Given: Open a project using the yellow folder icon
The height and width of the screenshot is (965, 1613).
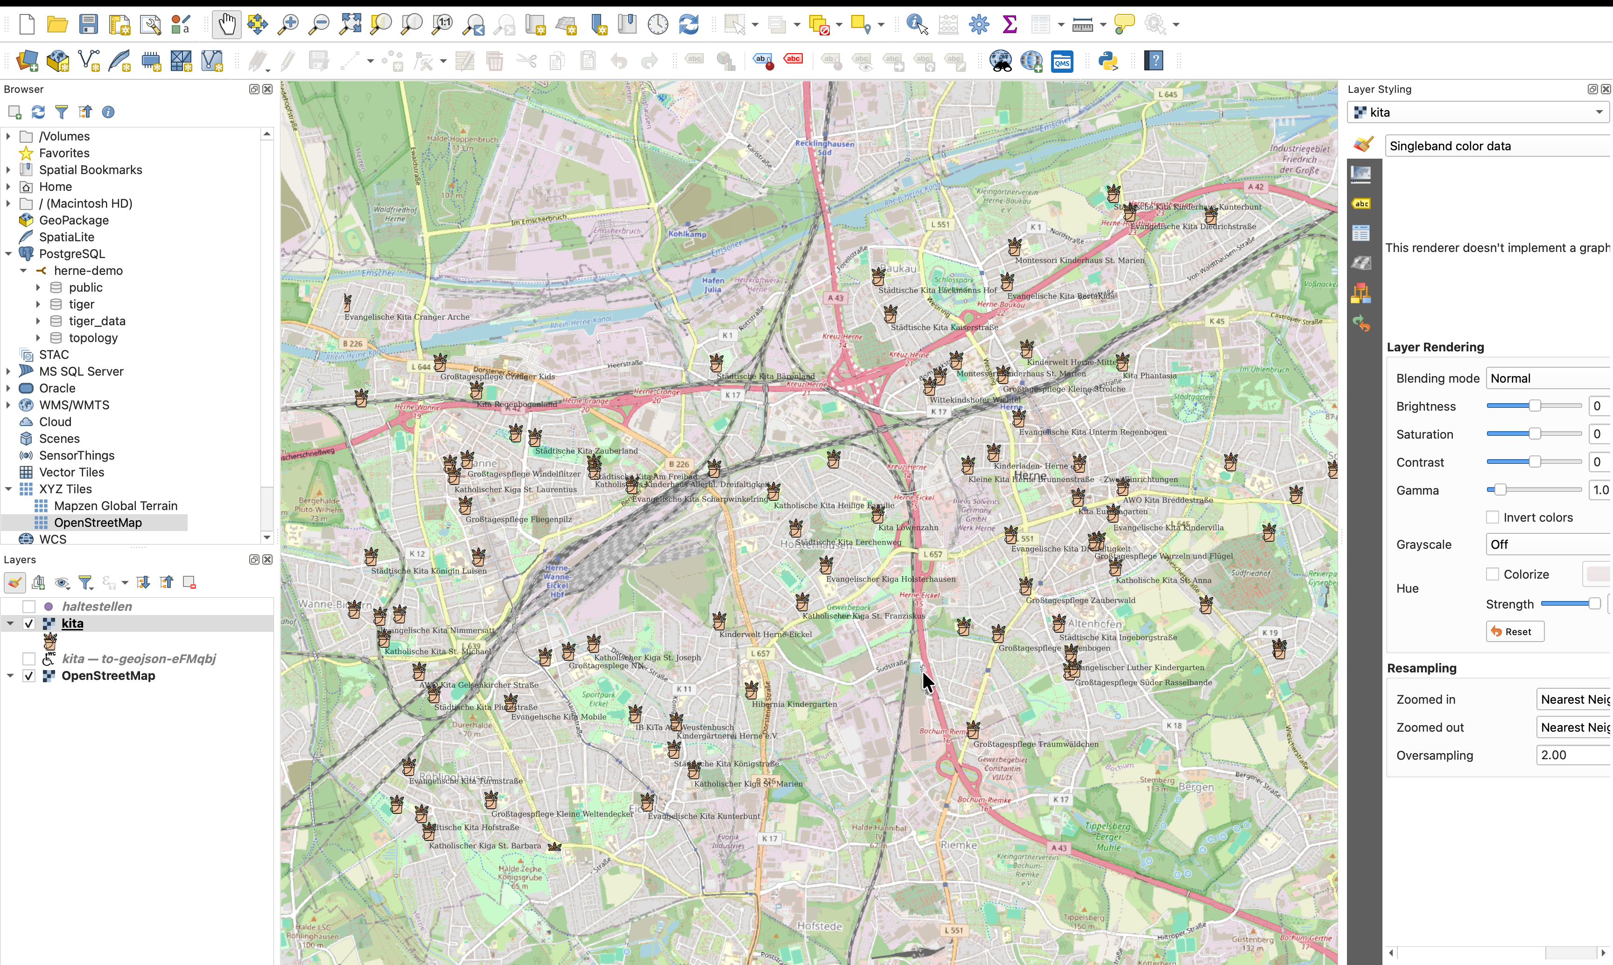Looking at the screenshot, I should tap(57, 25).
